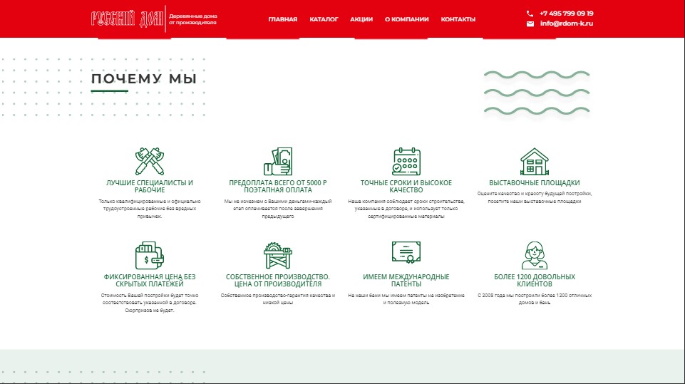Click the crossed axes specialists icon
This screenshot has width=685, height=384.
(150, 161)
